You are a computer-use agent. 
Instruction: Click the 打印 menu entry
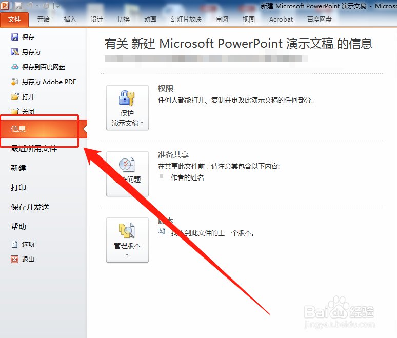tap(18, 188)
